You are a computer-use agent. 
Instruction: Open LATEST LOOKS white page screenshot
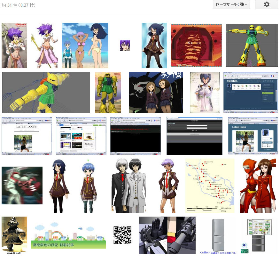pyautogui.click(x=27, y=136)
